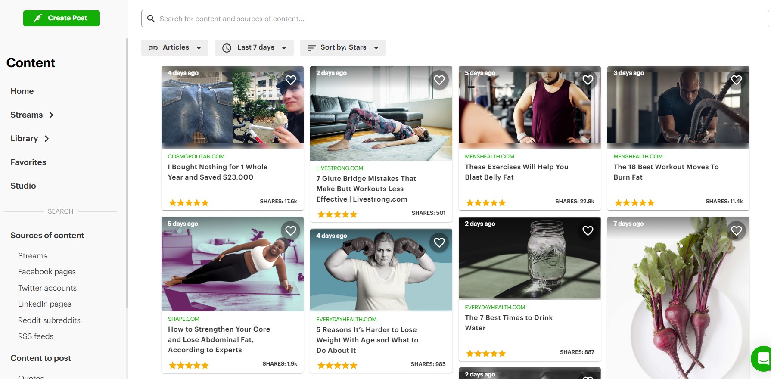Click the five-star rating on Cosmopolitan article

pyautogui.click(x=189, y=203)
